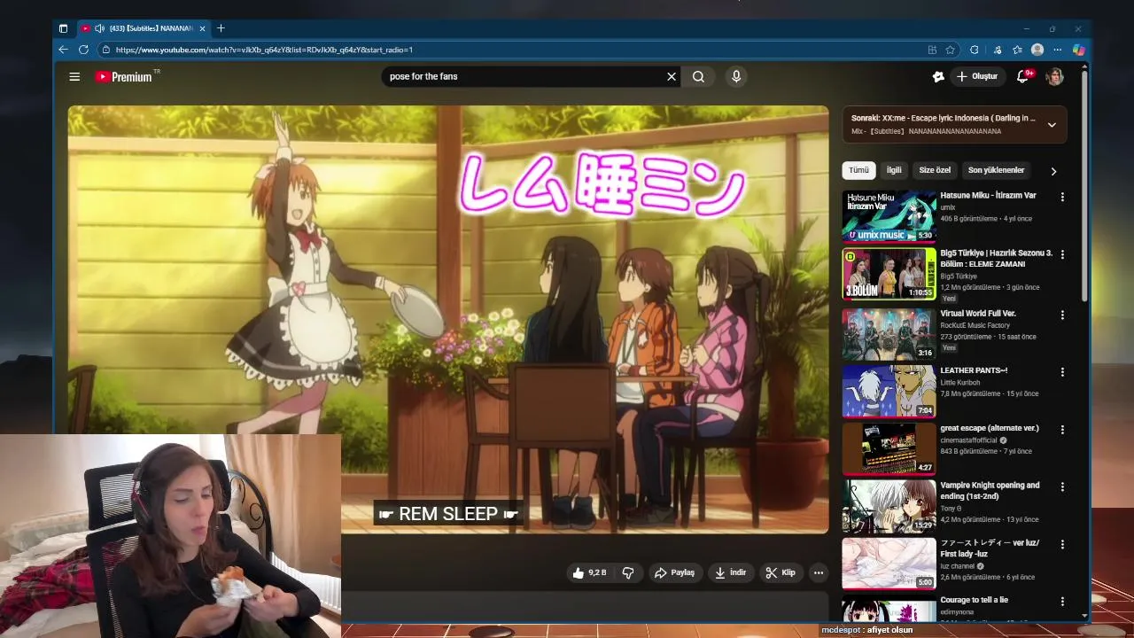Image resolution: width=1134 pixels, height=638 pixels.
Task: Open great escape alternate ver. thumbnail
Action: pos(889,448)
